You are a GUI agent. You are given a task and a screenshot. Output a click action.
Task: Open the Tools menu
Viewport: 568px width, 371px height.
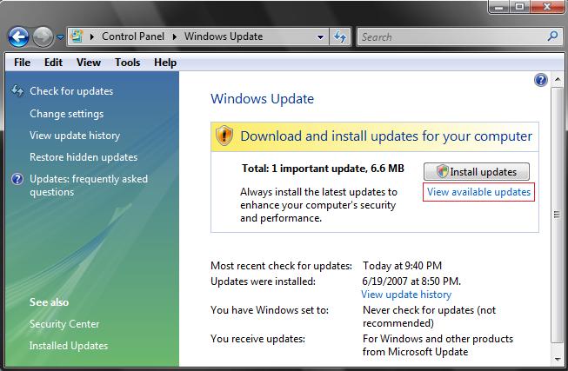pos(128,63)
